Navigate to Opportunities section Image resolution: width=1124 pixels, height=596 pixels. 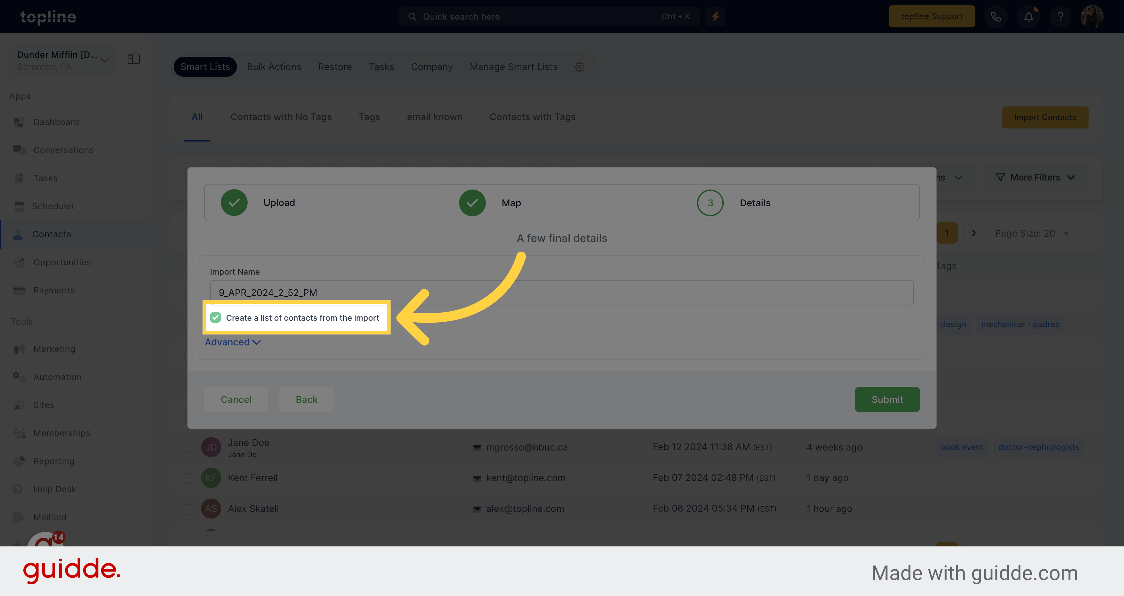(x=62, y=261)
